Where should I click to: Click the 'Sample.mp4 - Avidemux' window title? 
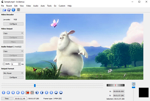(14, 2)
